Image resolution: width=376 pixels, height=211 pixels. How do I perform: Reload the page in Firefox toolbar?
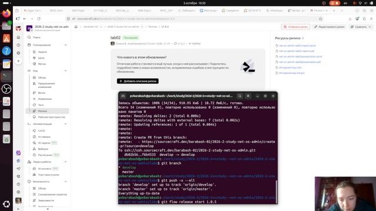(x=39, y=19)
